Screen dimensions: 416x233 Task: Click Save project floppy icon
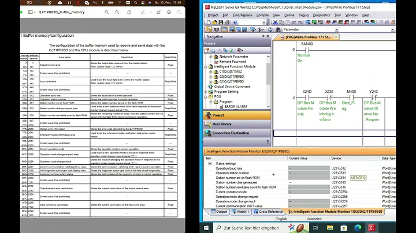[221, 22]
